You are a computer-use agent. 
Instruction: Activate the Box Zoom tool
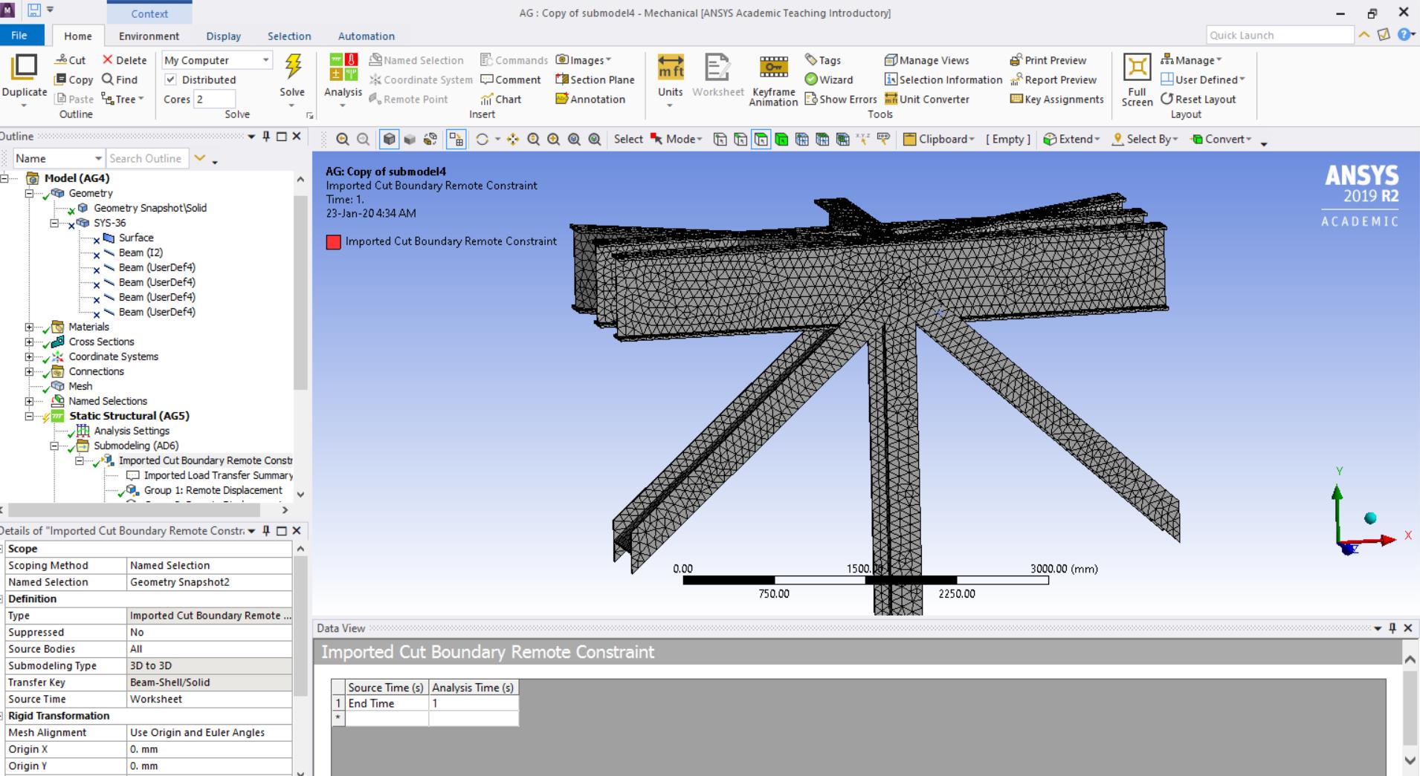[x=554, y=139]
